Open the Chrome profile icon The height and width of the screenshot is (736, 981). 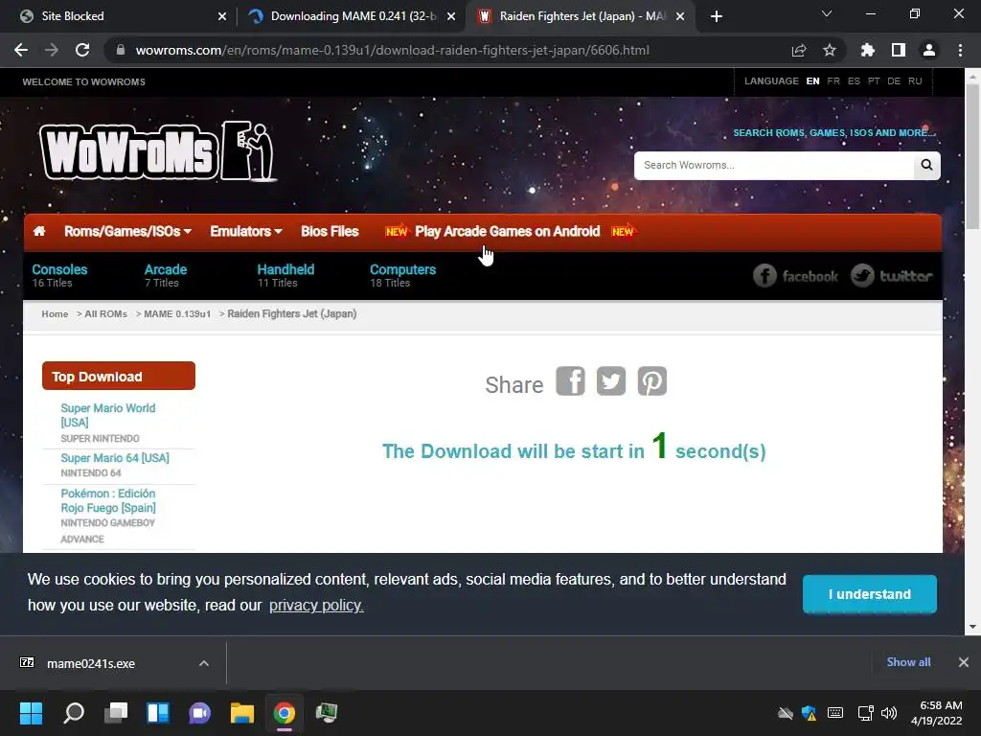[929, 50]
